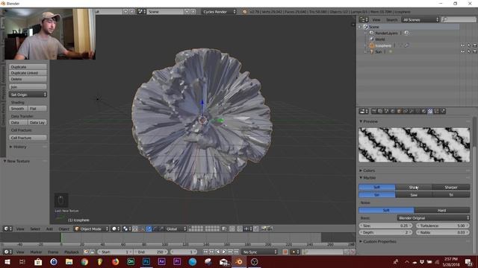478x268 pixels.
Task: Select the Hard noise type
Action: click(x=442, y=210)
